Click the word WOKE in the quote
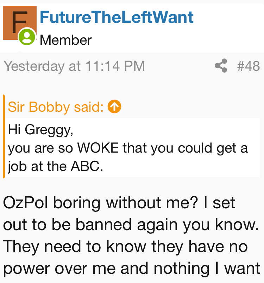Viewport: 264px width, 283px height. pyautogui.click(x=98, y=148)
